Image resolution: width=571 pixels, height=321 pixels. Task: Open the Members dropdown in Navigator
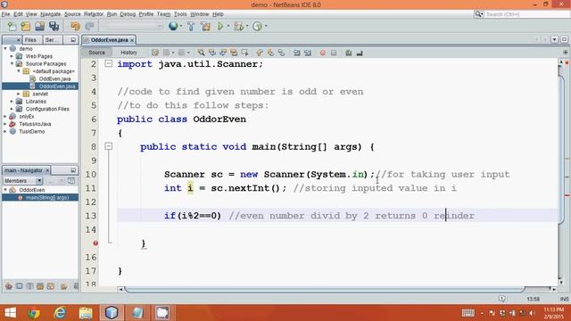(23, 181)
